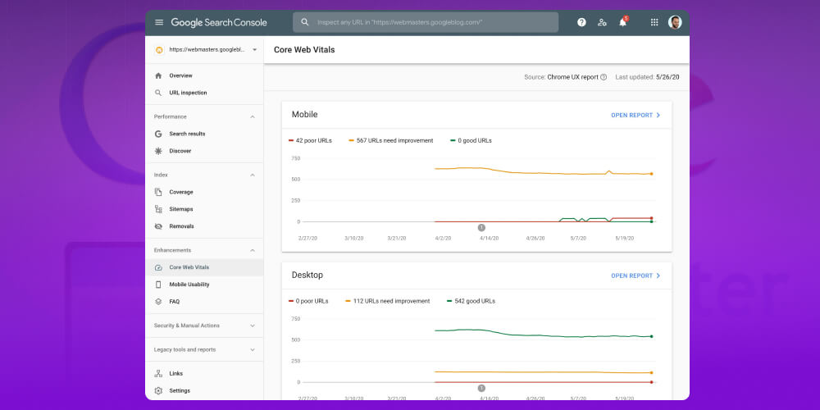The height and width of the screenshot is (410, 820).
Task: Collapse the Performance section
Action: (253, 116)
